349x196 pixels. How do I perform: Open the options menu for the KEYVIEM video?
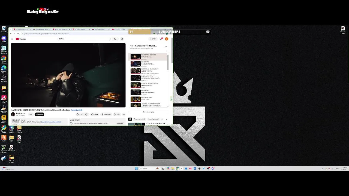coord(168,124)
